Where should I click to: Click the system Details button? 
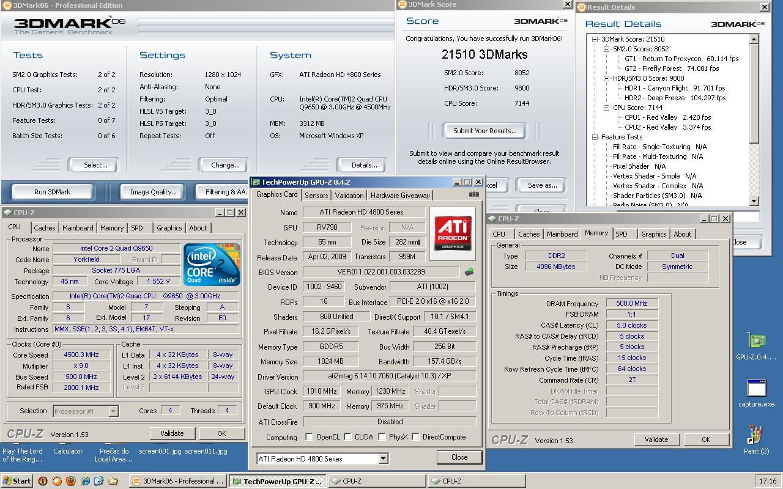(x=364, y=165)
